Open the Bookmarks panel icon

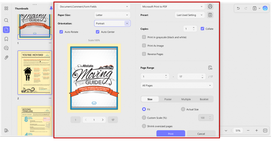click(6, 39)
